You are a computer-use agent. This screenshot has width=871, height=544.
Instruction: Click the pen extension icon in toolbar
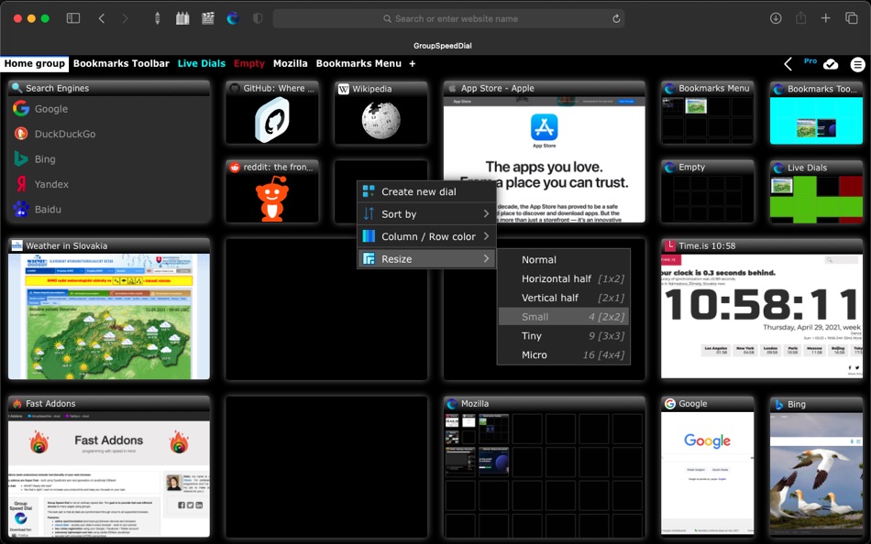pos(157,18)
